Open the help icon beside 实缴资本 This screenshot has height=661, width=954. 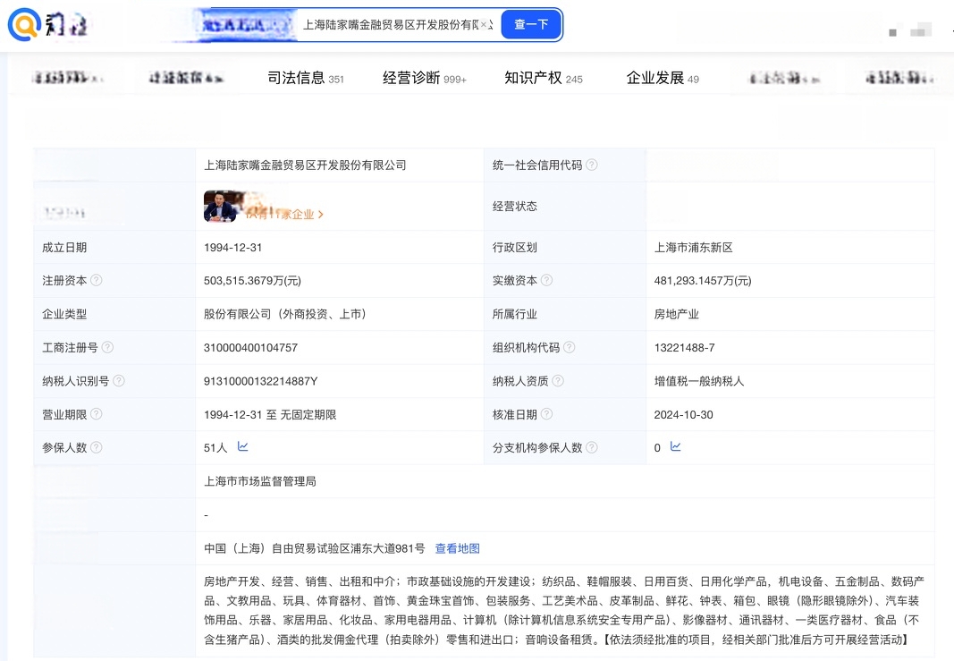point(546,280)
